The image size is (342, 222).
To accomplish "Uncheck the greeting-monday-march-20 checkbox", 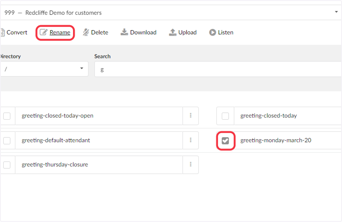I will 225,140.
